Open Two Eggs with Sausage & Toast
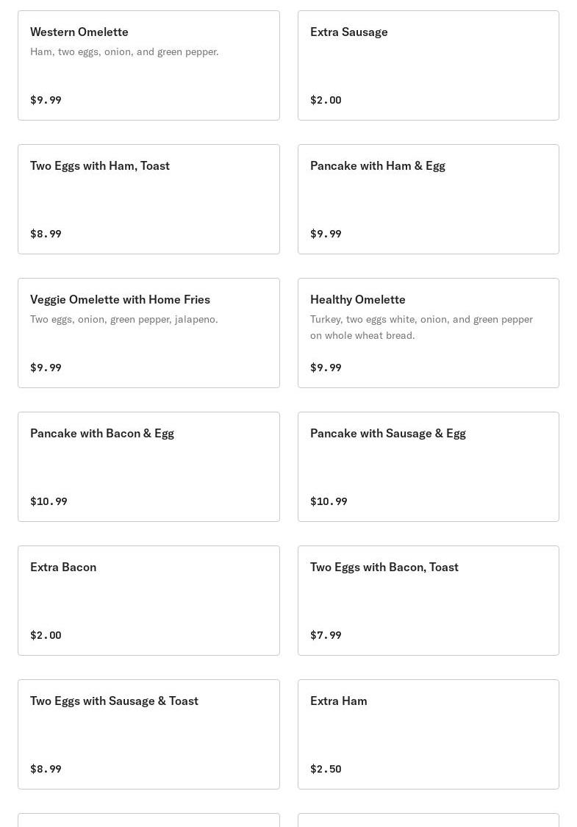This screenshot has width=577, height=827. tap(148, 734)
